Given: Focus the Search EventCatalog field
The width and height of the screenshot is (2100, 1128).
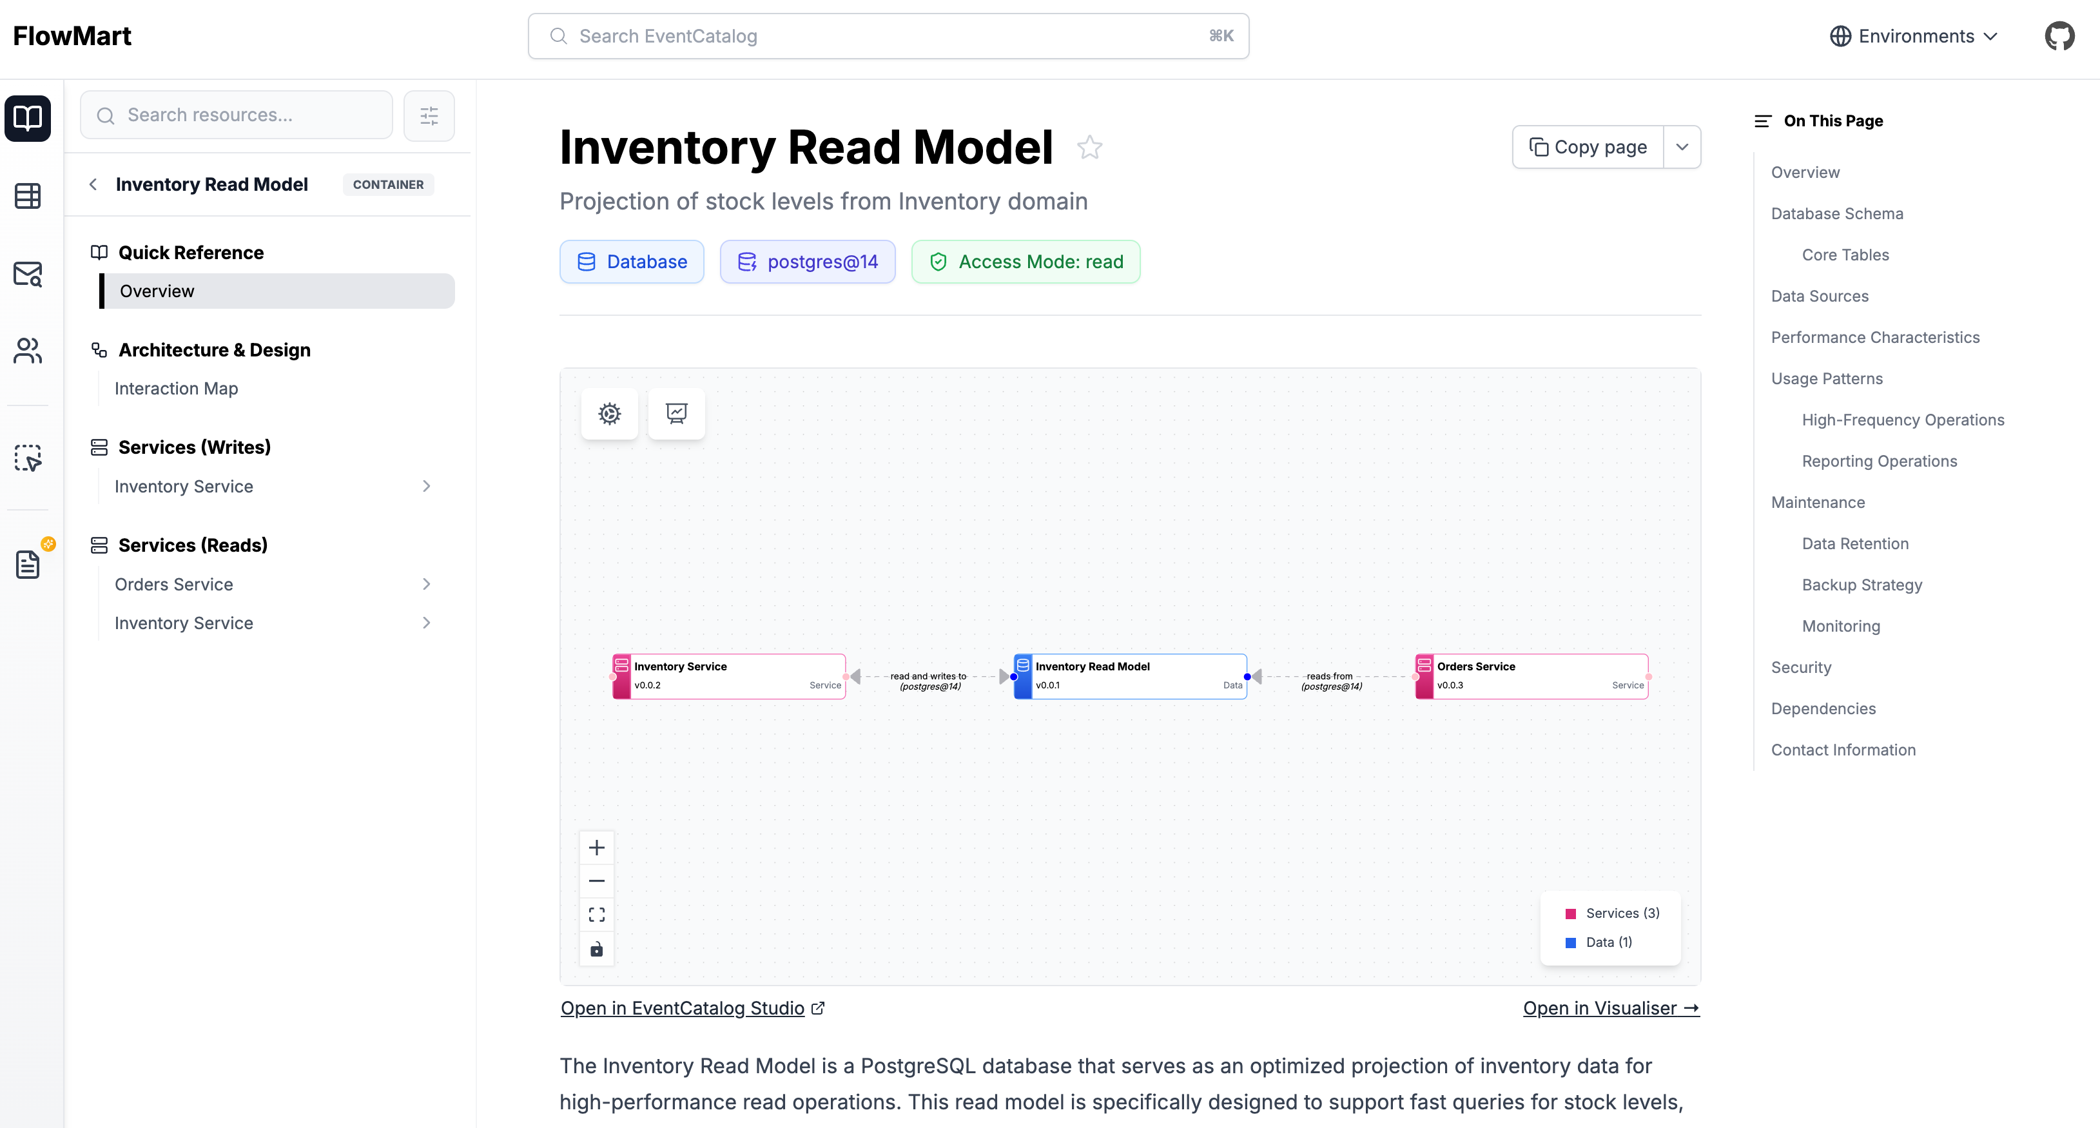Looking at the screenshot, I should [888, 36].
